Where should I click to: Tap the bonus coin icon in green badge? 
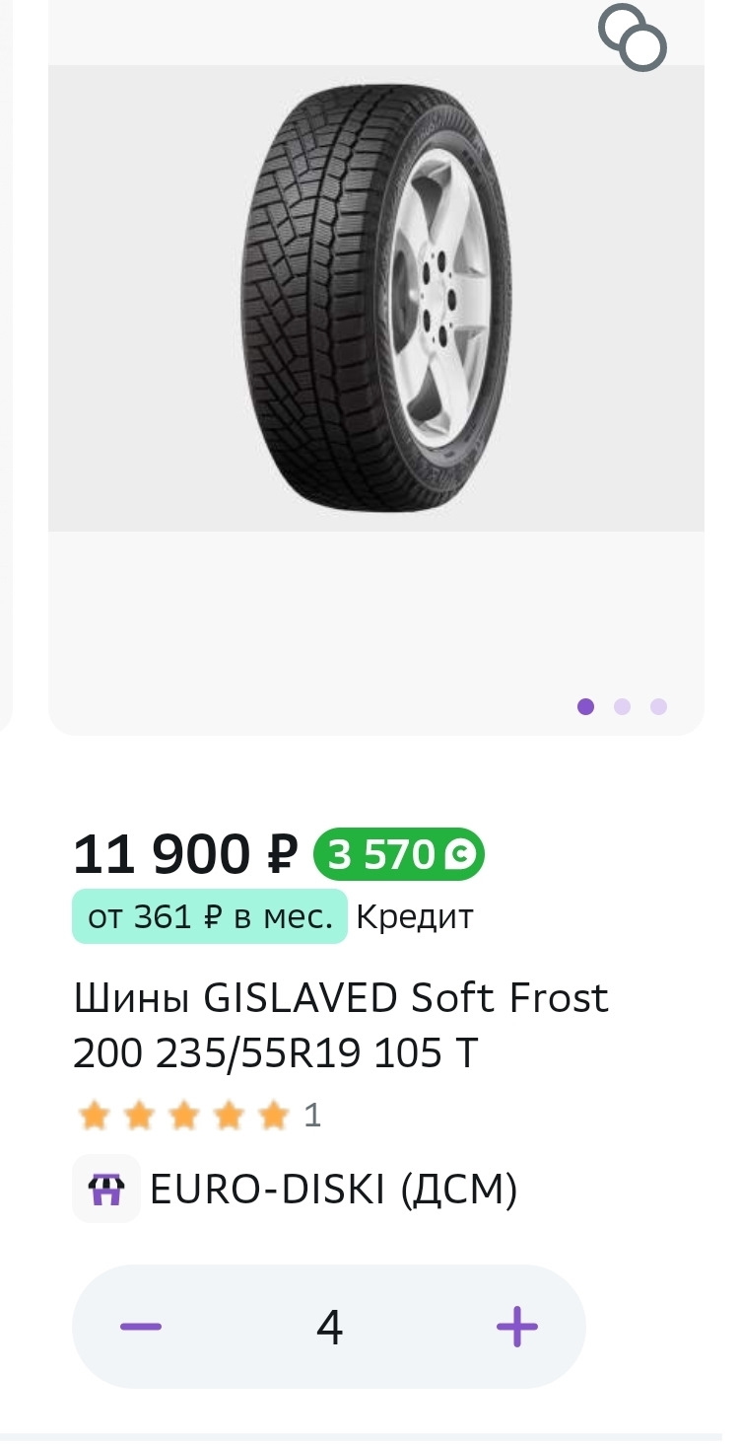[460, 855]
